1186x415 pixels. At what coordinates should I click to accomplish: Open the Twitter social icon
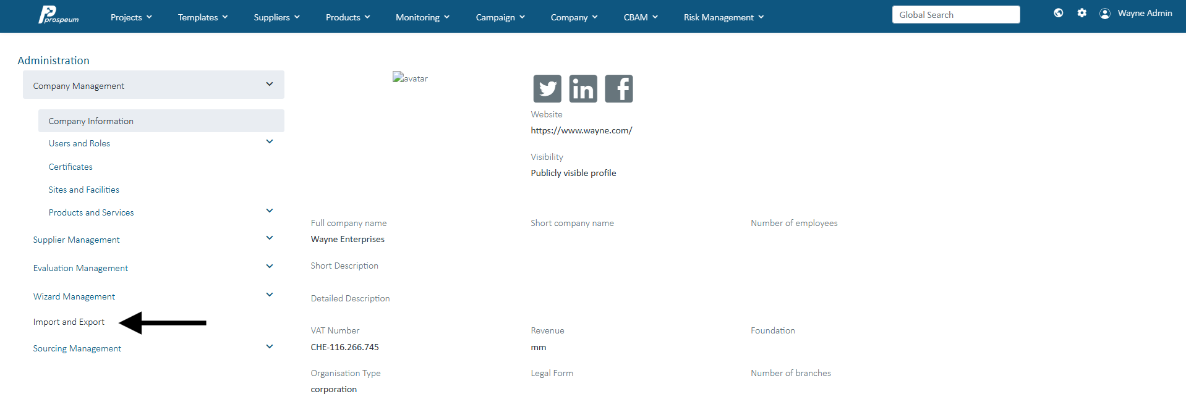547,88
